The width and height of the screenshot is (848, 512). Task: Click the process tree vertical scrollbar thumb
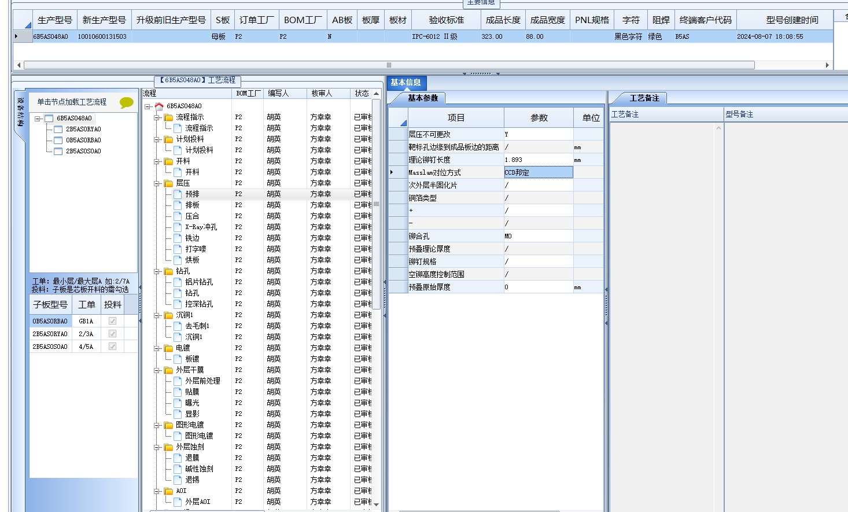(377, 204)
